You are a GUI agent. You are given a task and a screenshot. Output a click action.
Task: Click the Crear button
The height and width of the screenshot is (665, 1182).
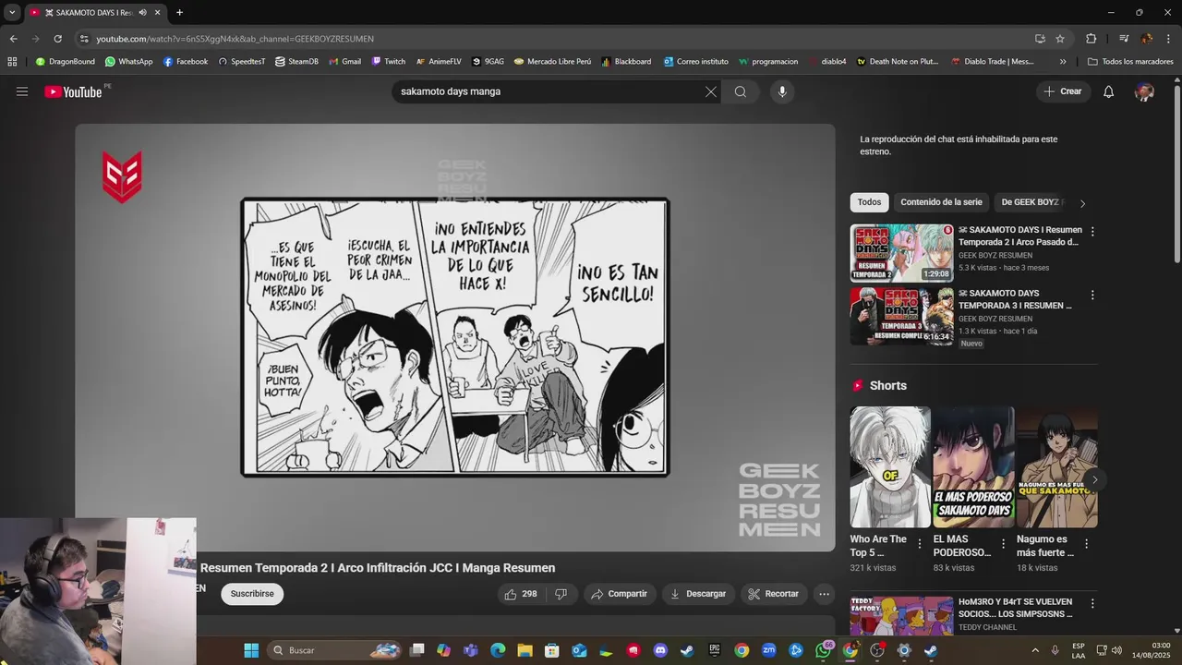click(1062, 91)
